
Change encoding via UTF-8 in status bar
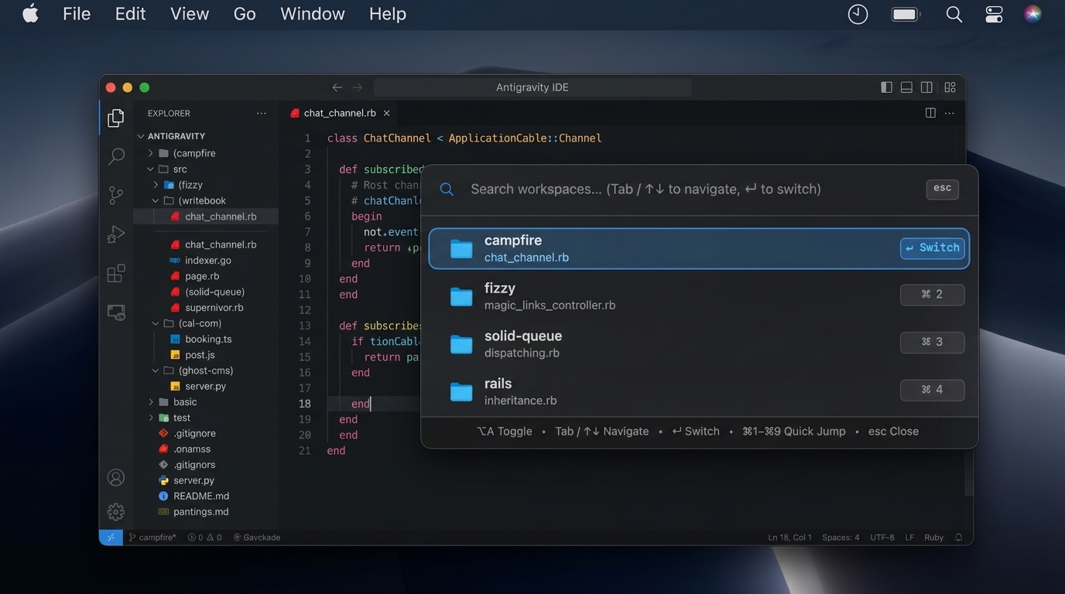(x=882, y=538)
